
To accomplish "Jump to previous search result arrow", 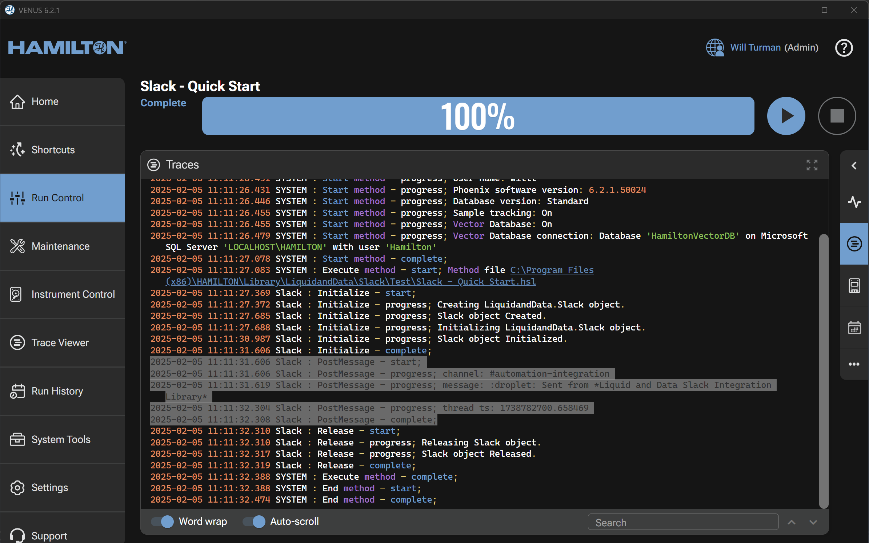I will [x=792, y=522].
